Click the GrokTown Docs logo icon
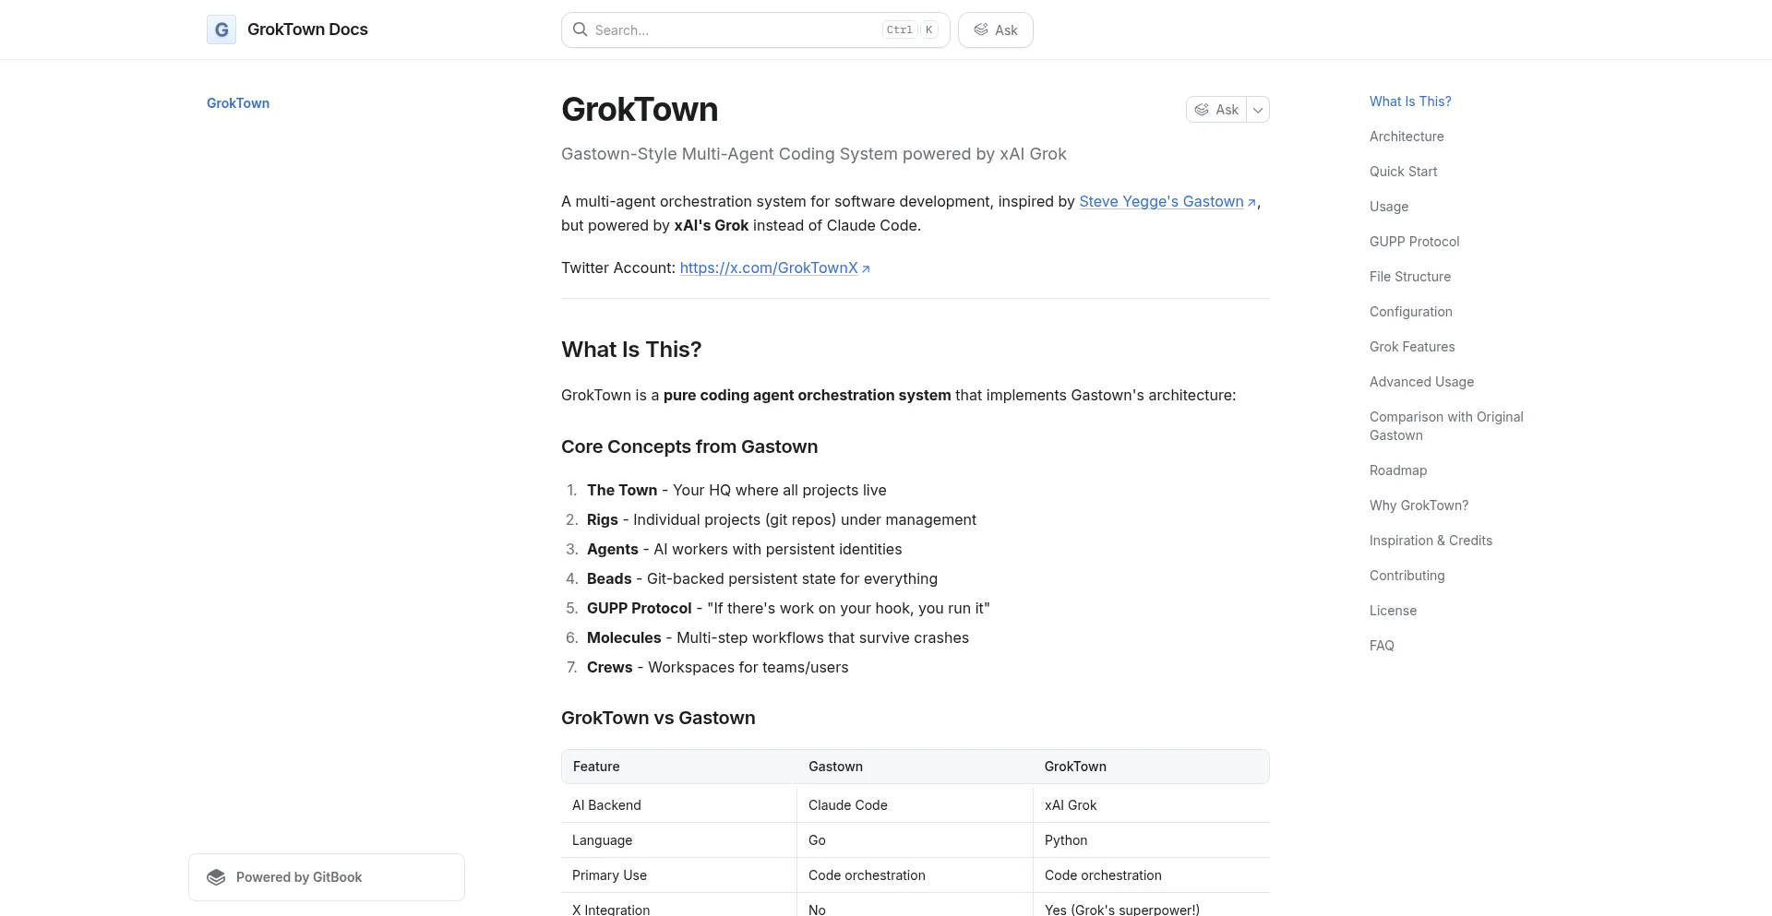The width and height of the screenshot is (1772, 916). 221,30
